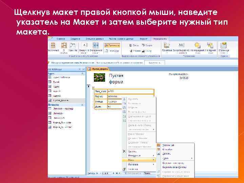This screenshot has height=183, width=244.
Task: Expand the Сетка submenu arrow
Action: pyautogui.click(x=192, y=158)
